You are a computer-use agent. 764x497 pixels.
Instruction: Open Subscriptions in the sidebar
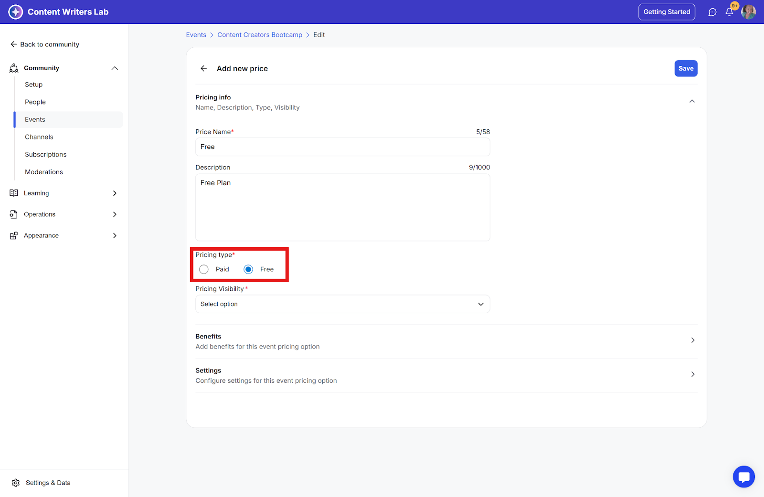click(46, 155)
